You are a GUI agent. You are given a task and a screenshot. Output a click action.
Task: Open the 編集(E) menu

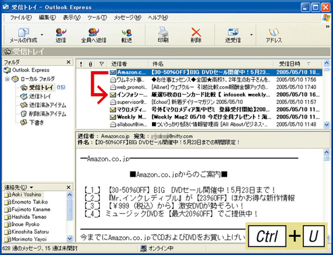coord(47,18)
